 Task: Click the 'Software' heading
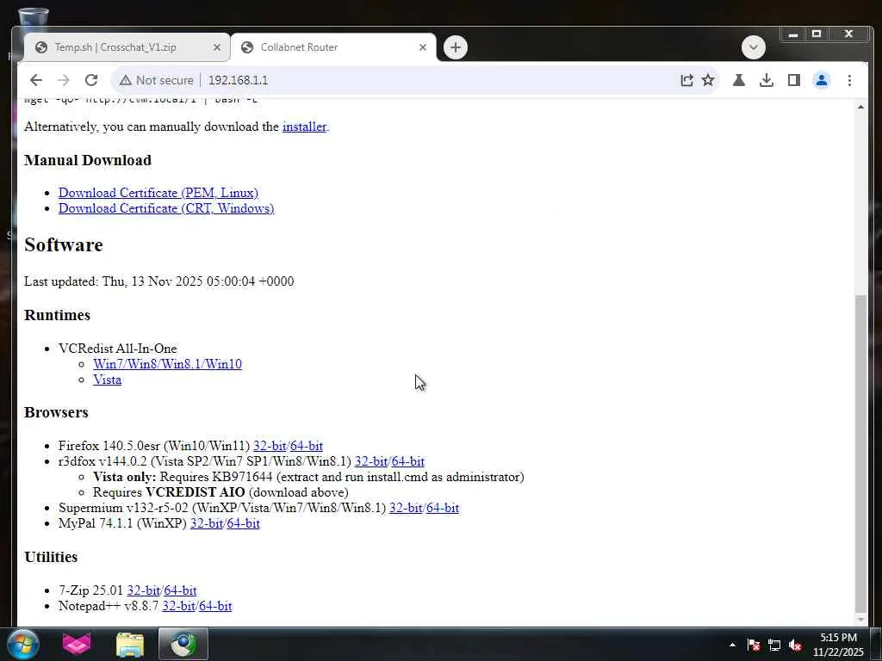(64, 245)
